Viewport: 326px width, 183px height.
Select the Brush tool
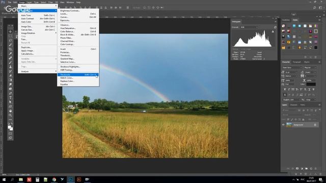pos(10,62)
